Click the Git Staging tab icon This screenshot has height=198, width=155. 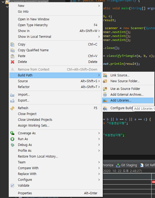118,165
